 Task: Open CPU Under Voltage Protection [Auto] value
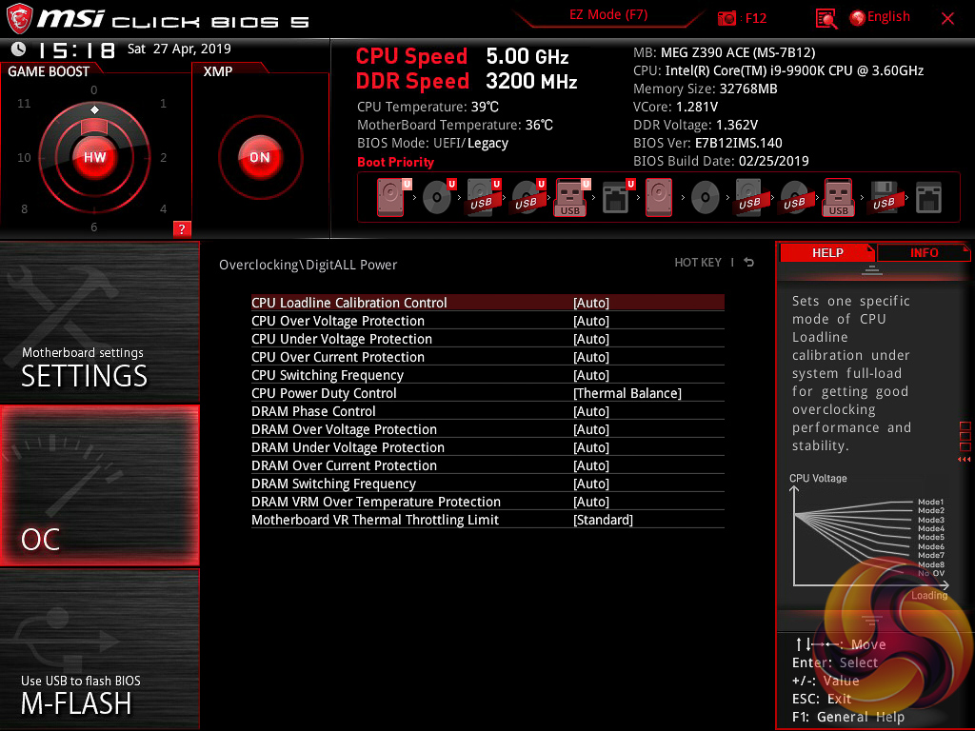coord(590,339)
